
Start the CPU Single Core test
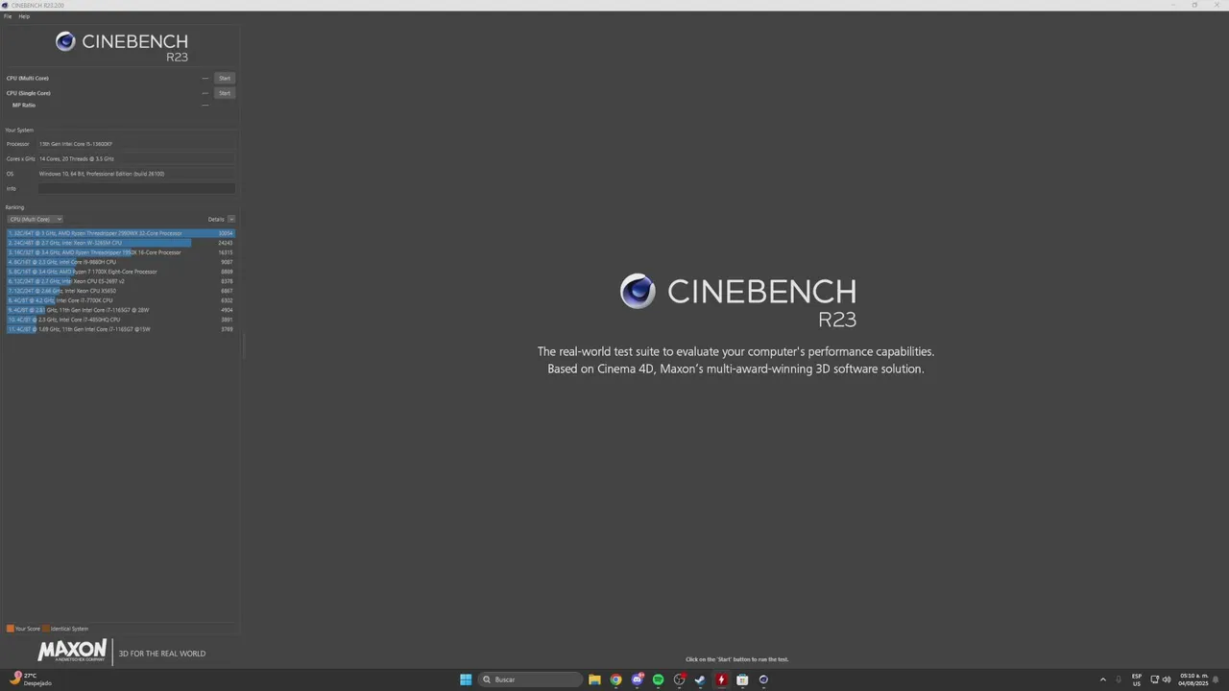click(x=224, y=93)
